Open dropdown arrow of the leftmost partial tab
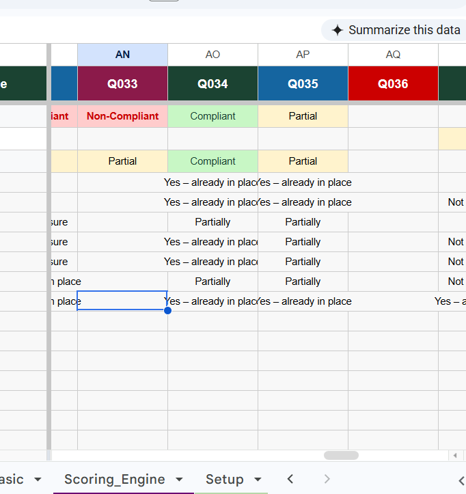The width and height of the screenshot is (466, 494). pos(38,480)
